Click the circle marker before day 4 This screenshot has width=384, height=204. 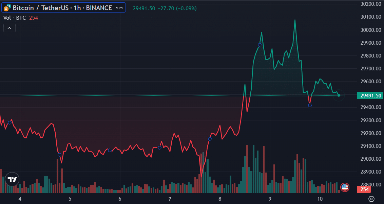click(x=9, y=123)
